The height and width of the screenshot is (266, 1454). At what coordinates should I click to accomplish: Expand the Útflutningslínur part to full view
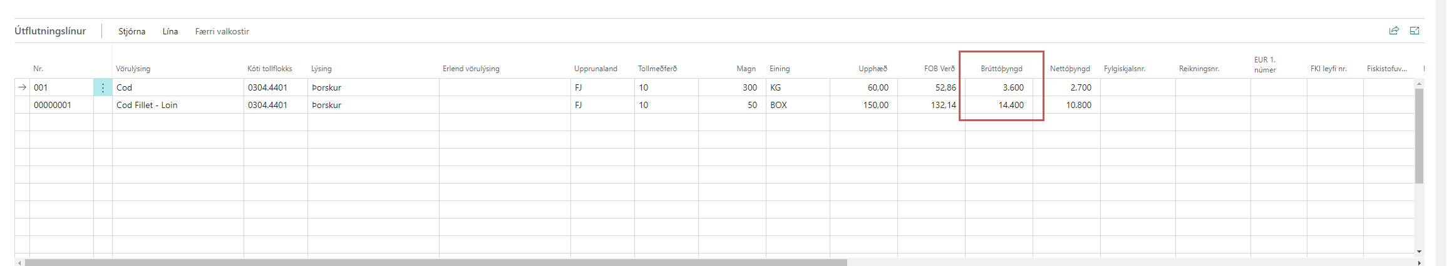(x=1415, y=31)
